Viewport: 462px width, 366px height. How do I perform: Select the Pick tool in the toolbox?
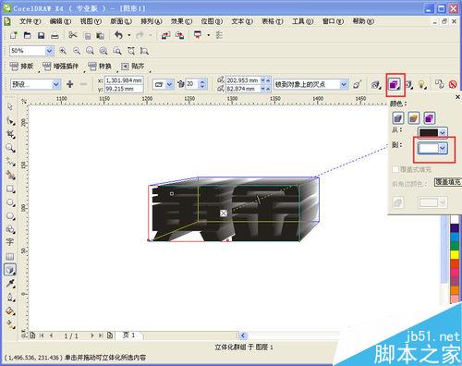pyautogui.click(x=10, y=106)
